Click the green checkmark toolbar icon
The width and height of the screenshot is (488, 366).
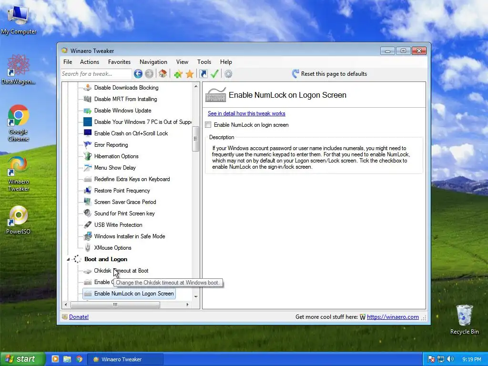(214, 74)
